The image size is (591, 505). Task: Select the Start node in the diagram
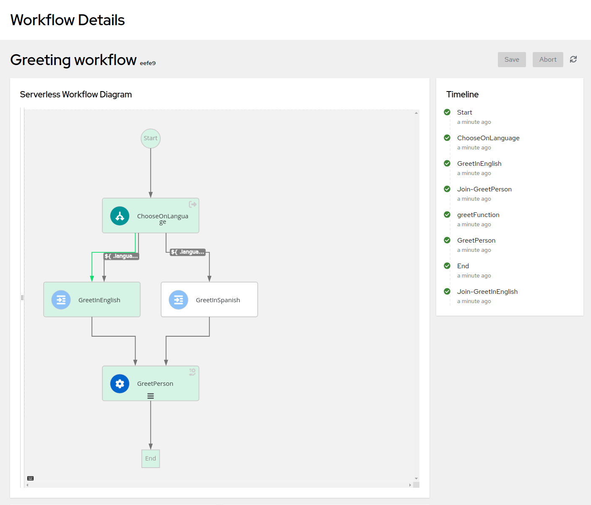pos(150,138)
